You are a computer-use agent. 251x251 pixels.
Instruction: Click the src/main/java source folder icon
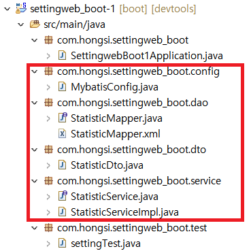click(x=35, y=24)
